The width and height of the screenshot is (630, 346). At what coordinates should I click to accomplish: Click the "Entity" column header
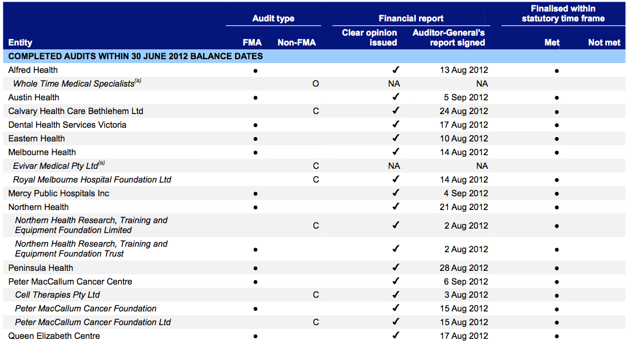pos(20,43)
